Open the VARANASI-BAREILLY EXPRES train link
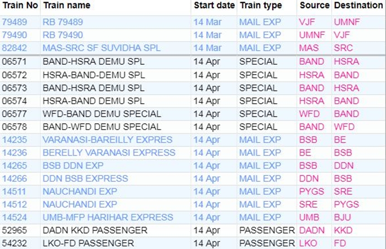386x249 pixels. [x=107, y=139]
